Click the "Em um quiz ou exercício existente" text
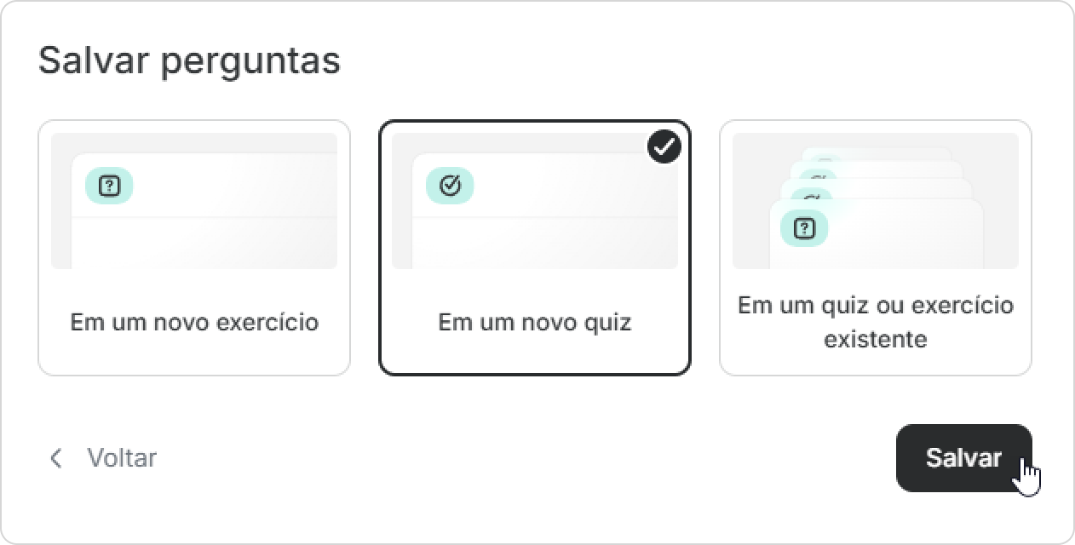Image resolution: width=1075 pixels, height=545 pixels. click(x=876, y=322)
